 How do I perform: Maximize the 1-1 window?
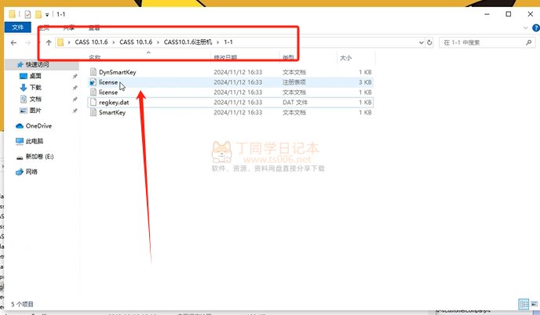pyautogui.click(x=509, y=14)
